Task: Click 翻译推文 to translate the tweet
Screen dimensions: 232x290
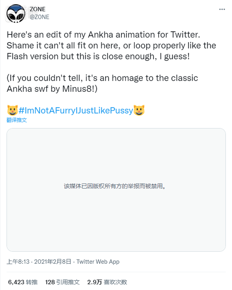Action: (x=17, y=120)
